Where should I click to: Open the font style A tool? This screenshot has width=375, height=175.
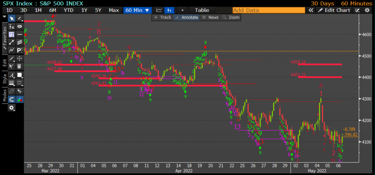11,75
